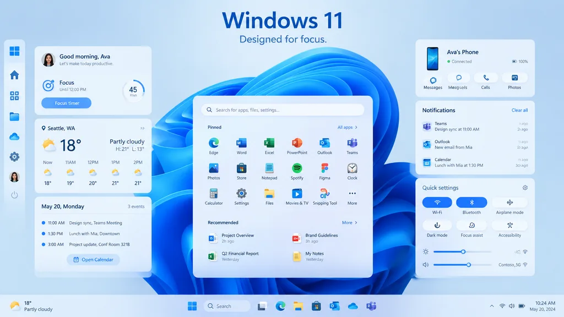The height and width of the screenshot is (317, 564).
Task: Open taskbar clock and date
Action: (543, 306)
